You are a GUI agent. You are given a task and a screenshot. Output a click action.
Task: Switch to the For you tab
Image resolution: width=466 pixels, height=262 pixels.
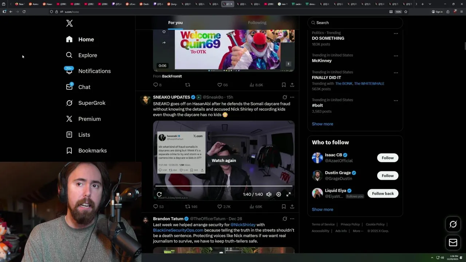tap(175, 23)
